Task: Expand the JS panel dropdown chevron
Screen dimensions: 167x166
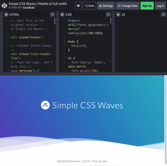Action: [163, 15]
